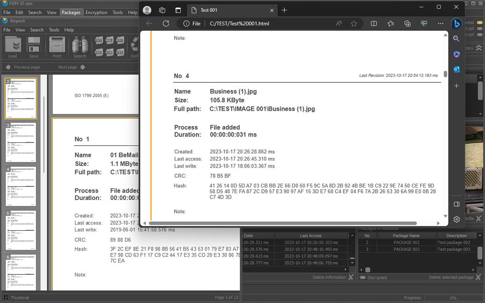Open the Edge Settings and more menu
The height and width of the screenshot is (303, 485).
point(440,23)
